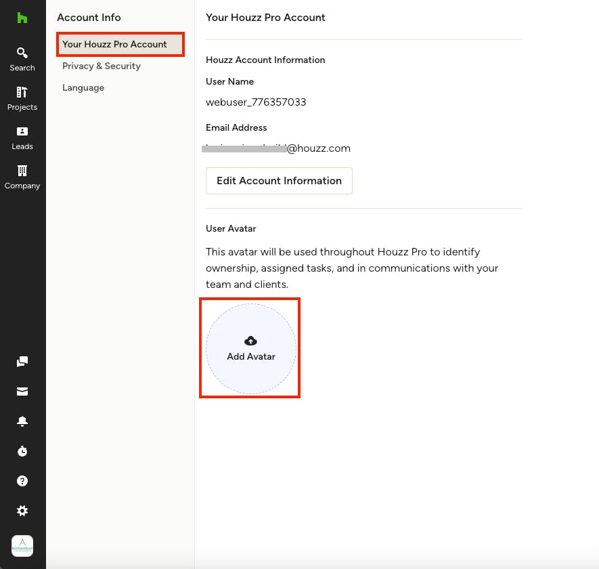Screen dimensions: 599x569
Task: Click the @houzz.com email address
Action: (x=276, y=148)
